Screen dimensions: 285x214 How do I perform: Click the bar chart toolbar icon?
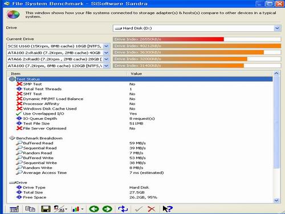(x=76, y=209)
